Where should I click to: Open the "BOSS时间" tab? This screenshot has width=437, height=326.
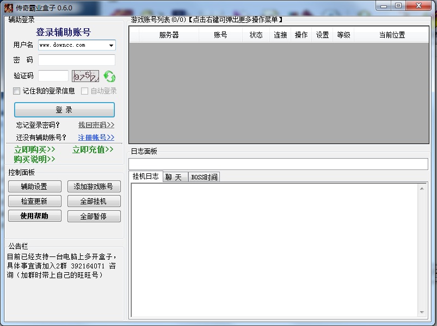point(204,176)
